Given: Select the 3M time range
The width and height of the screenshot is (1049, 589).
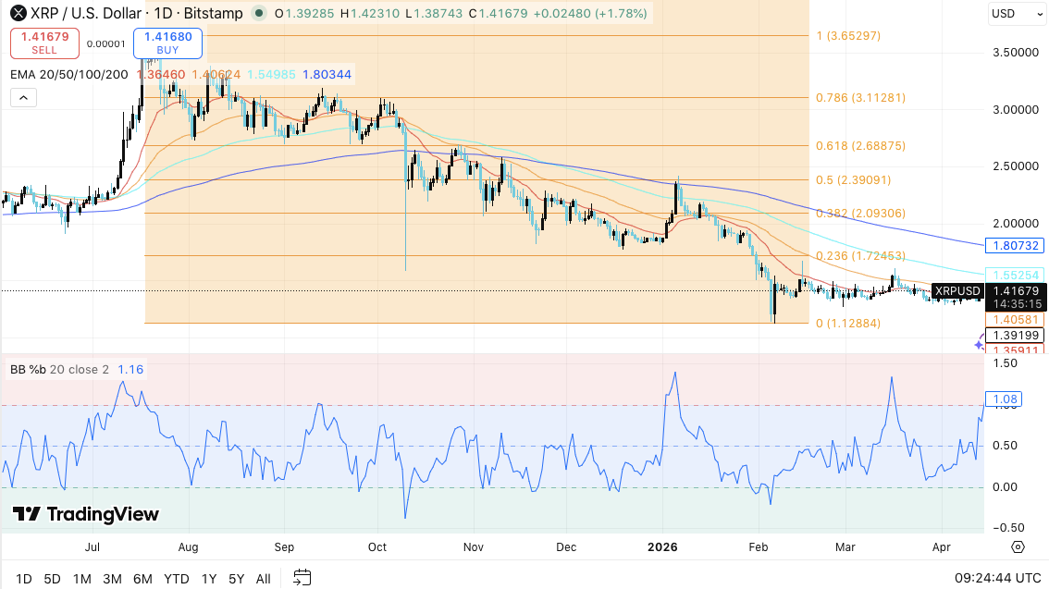Looking at the screenshot, I should coord(112,579).
